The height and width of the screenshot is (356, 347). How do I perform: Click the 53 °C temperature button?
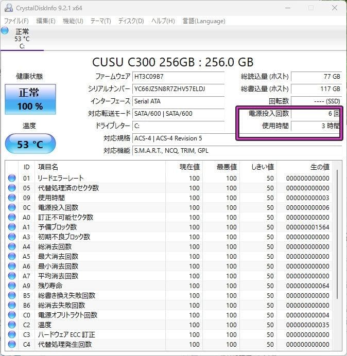[x=30, y=144]
